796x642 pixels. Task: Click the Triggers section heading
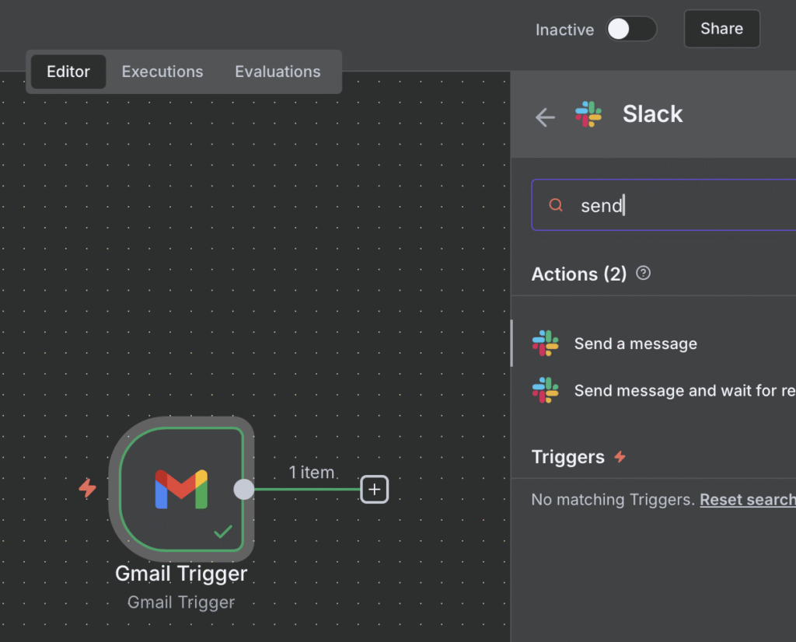tap(568, 457)
